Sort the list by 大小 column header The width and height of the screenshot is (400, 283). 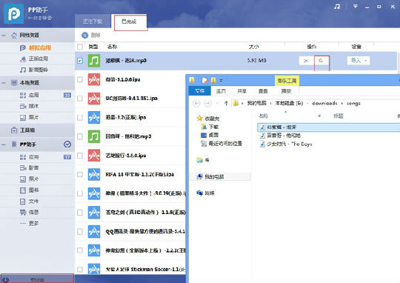click(254, 47)
